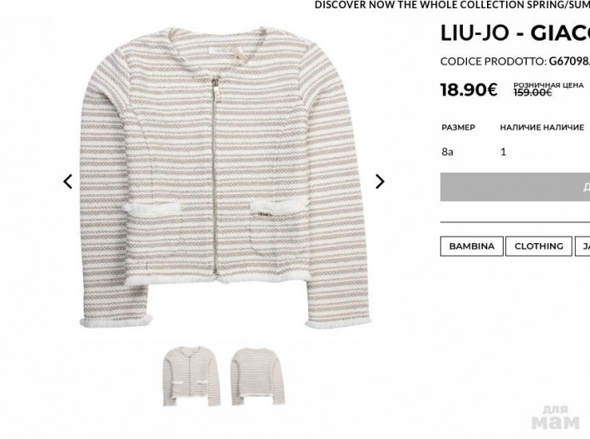Select the back view jacket thumbnail
The height and width of the screenshot is (439, 590).
click(258, 376)
